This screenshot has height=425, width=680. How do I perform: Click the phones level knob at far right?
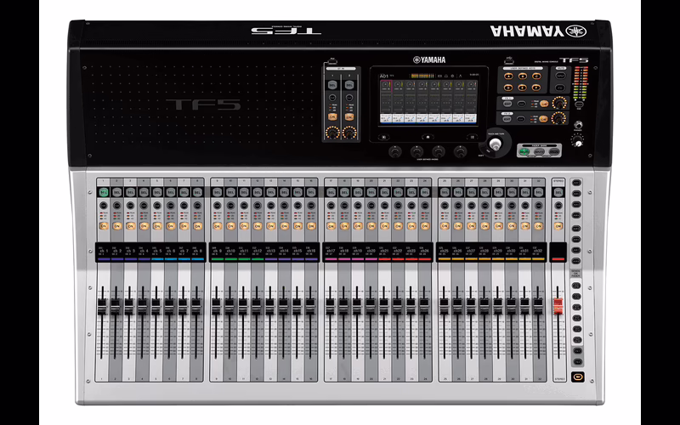(577, 140)
